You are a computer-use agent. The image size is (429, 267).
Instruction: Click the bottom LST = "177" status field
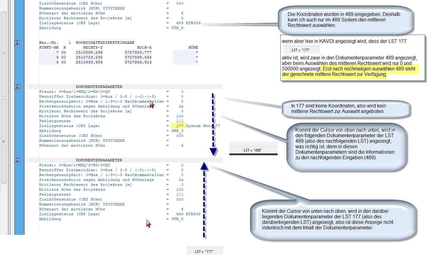[x=204, y=252]
